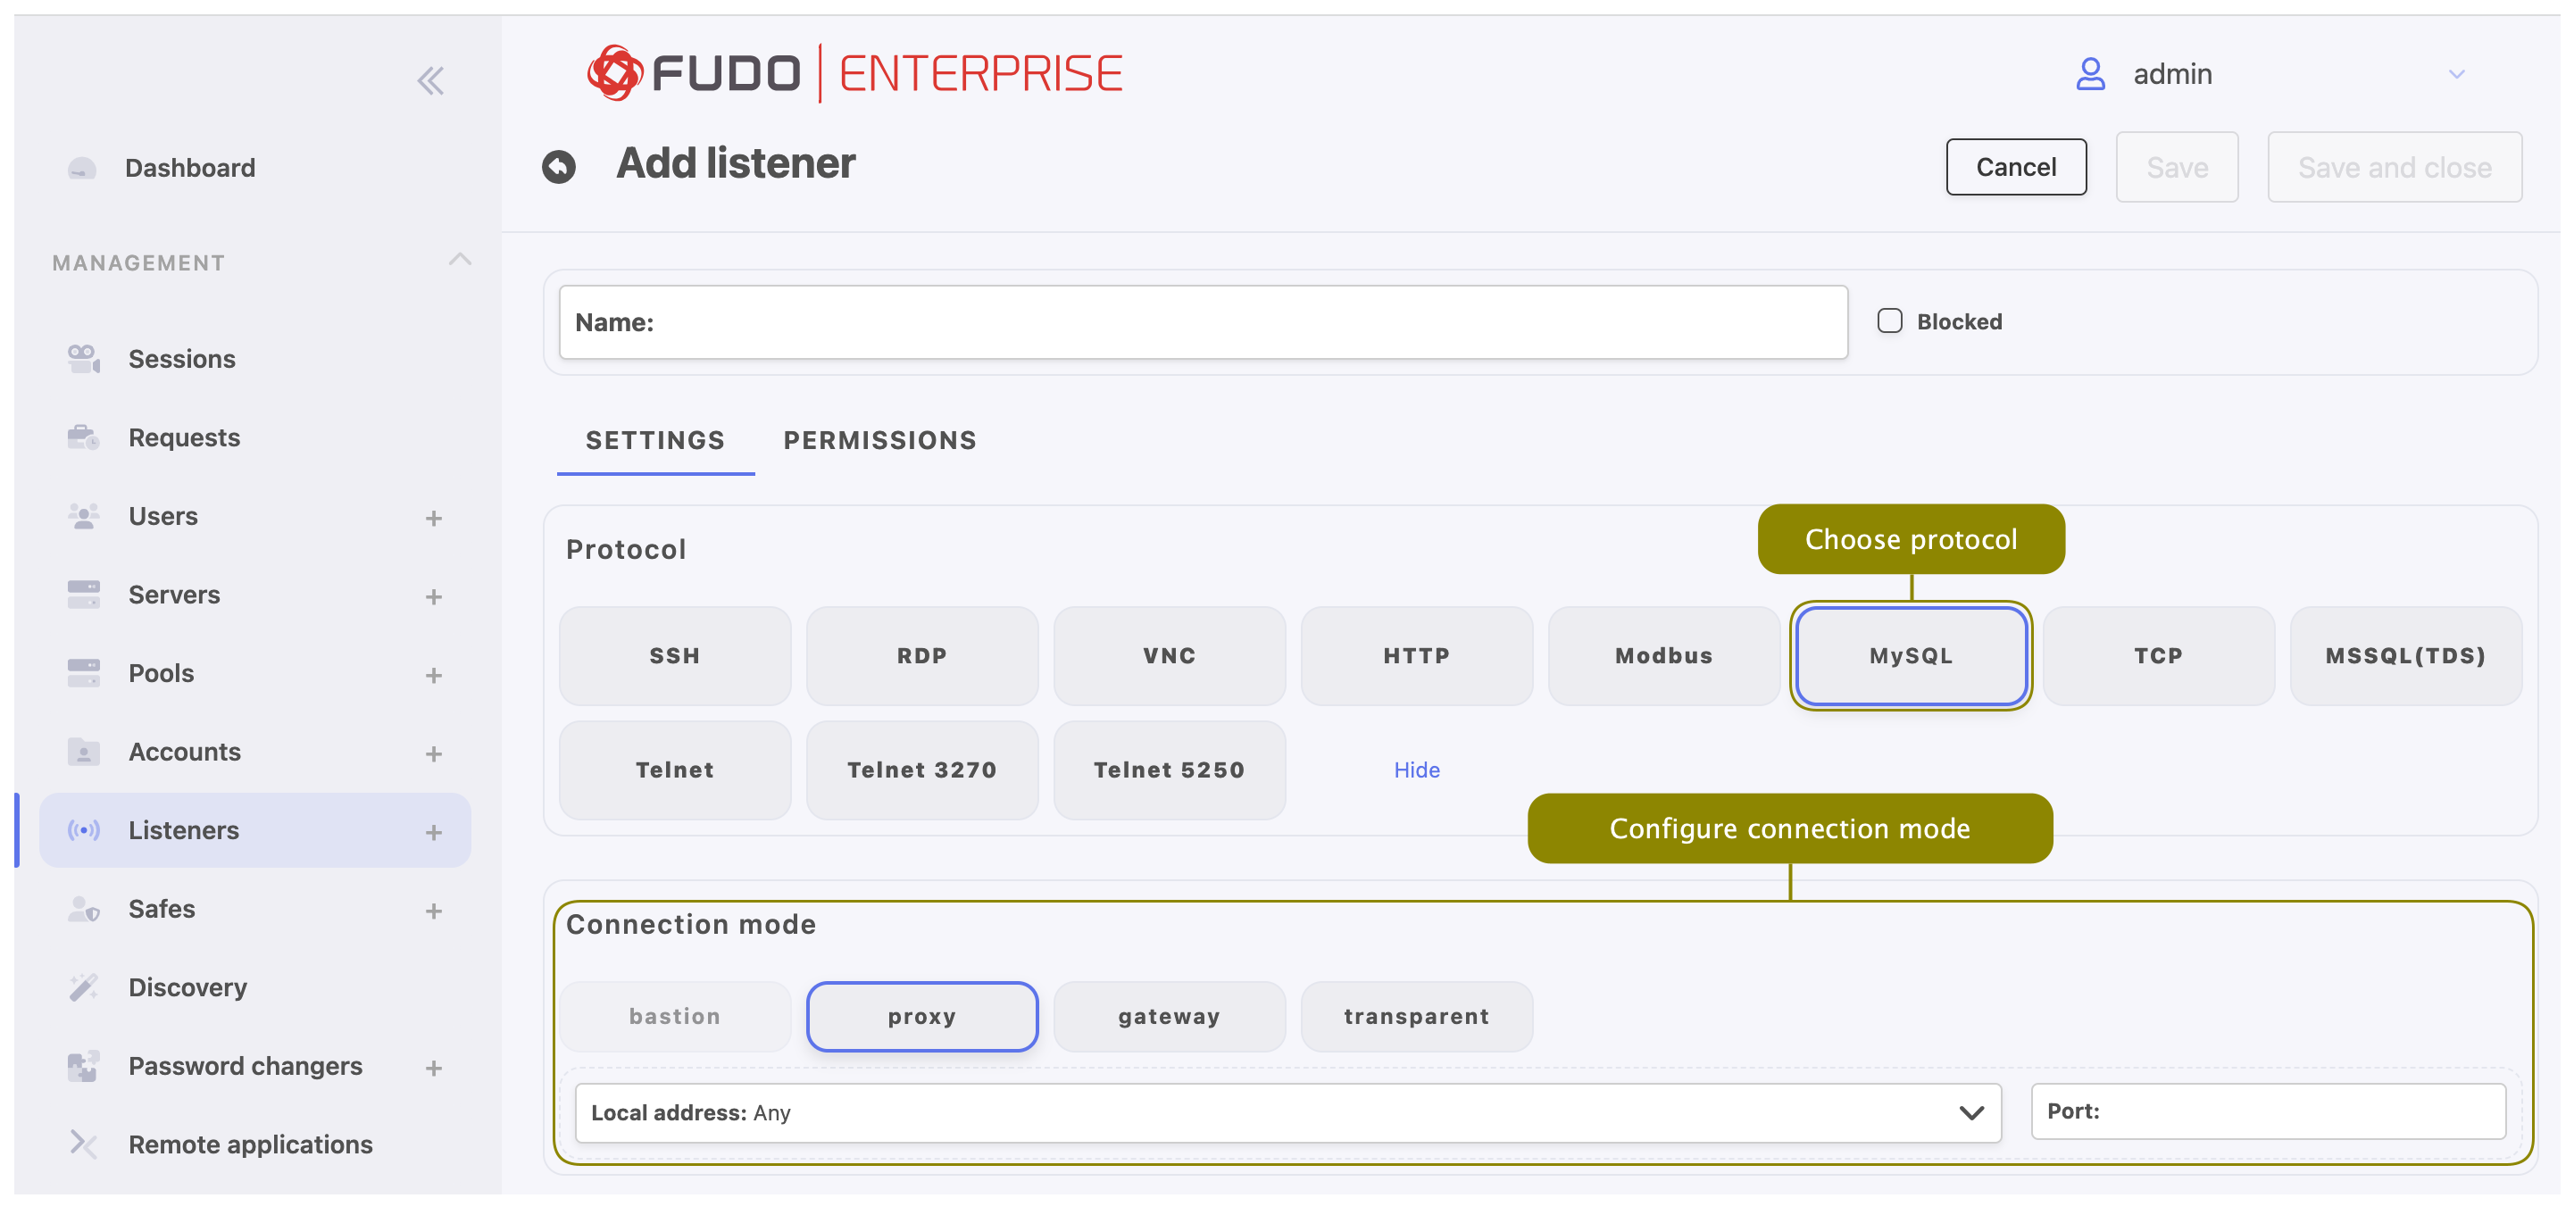Open Remote applications from sidebar
Viewport: 2574px width, 1215px height.
(x=250, y=1144)
